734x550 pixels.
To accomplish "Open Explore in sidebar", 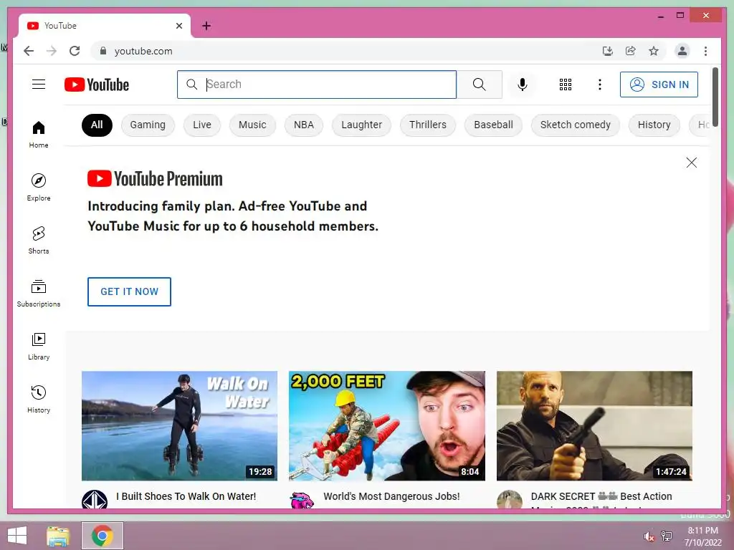I will 39,187.
